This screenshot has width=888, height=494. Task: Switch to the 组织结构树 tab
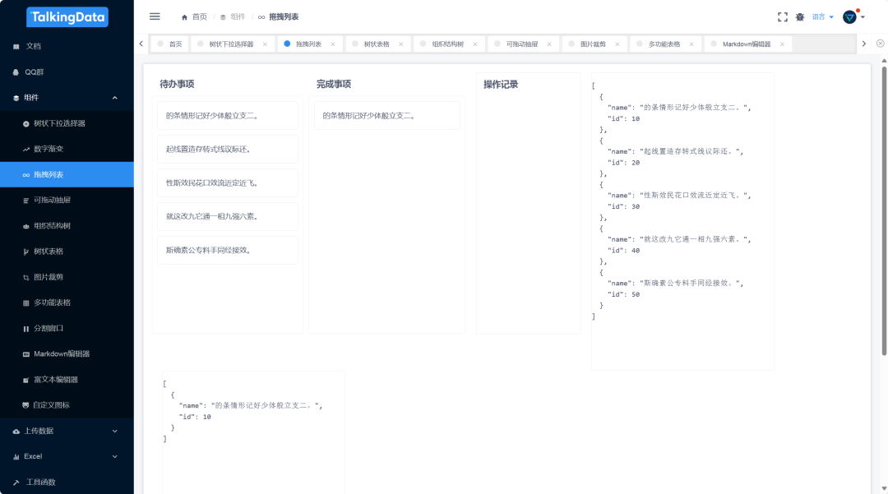click(x=447, y=44)
